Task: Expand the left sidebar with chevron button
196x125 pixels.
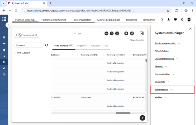Action: pos(8,25)
